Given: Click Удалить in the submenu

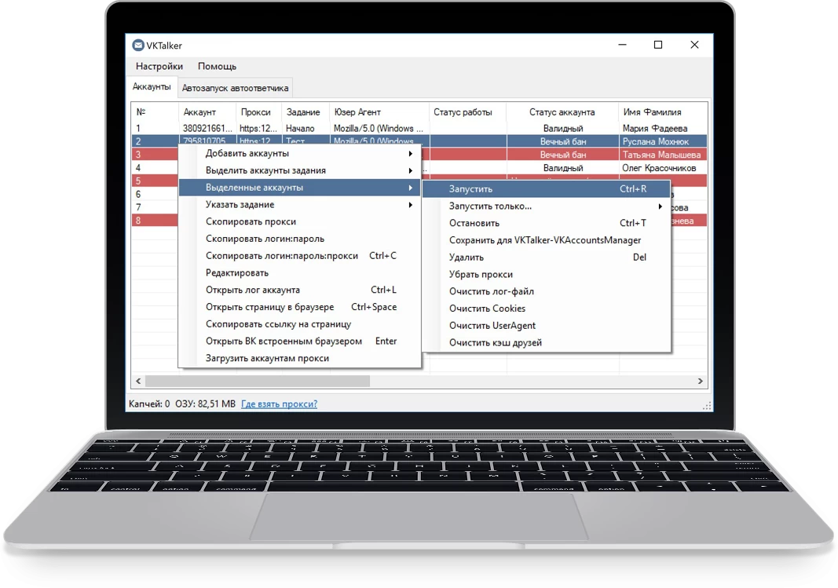Looking at the screenshot, I should (546, 257).
